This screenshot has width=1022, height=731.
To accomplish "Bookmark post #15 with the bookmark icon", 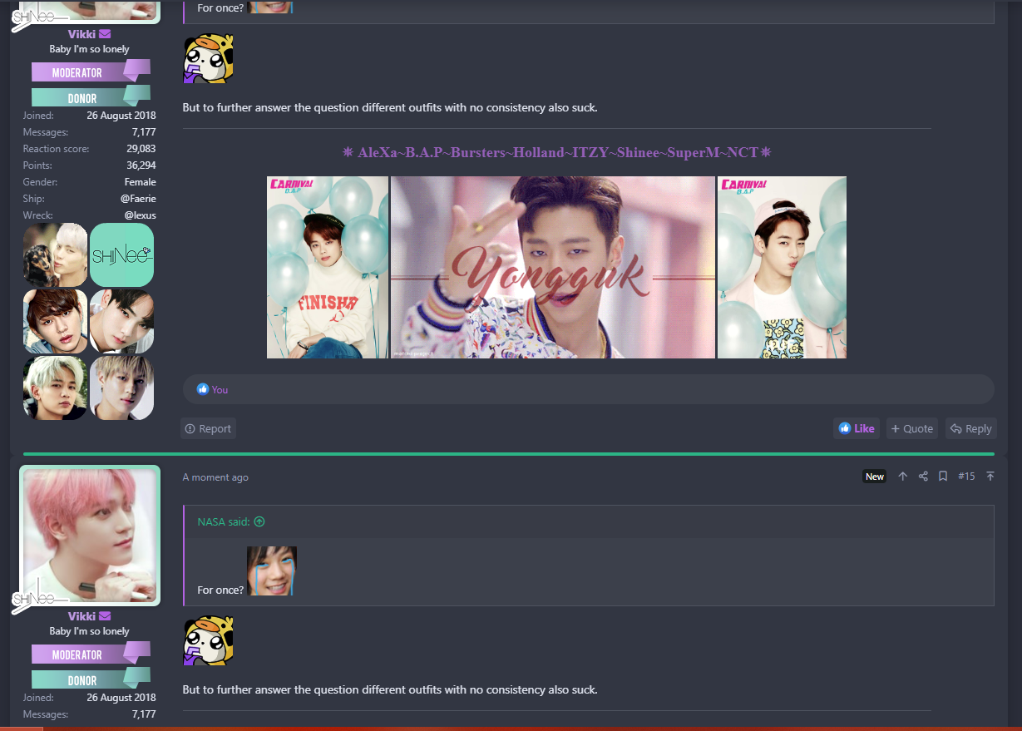I will pyautogui.click(x=943, y=477).
